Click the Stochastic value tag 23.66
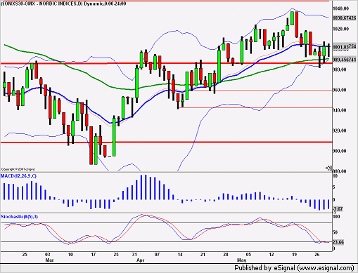This screenshot has height=273, width=358. [338, 242]
